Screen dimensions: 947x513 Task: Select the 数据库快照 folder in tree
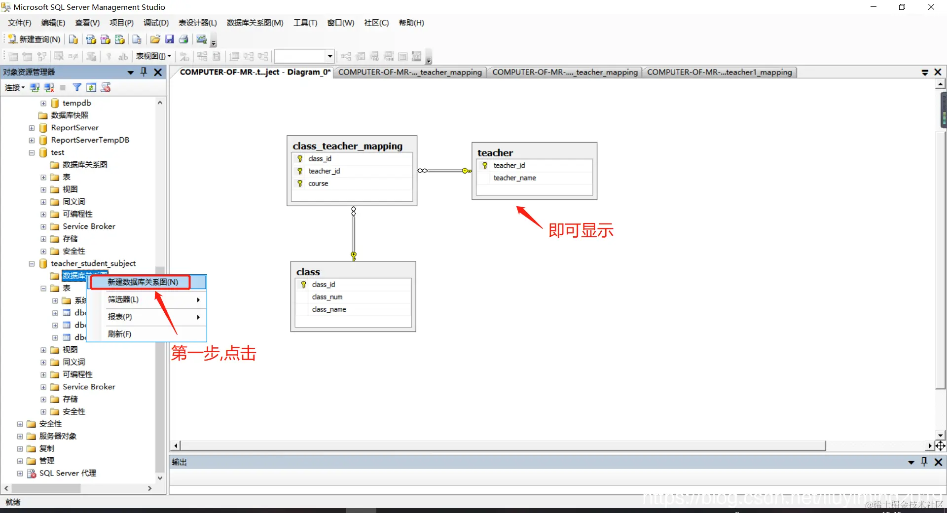pyautogui.click(x=70, y=115)
